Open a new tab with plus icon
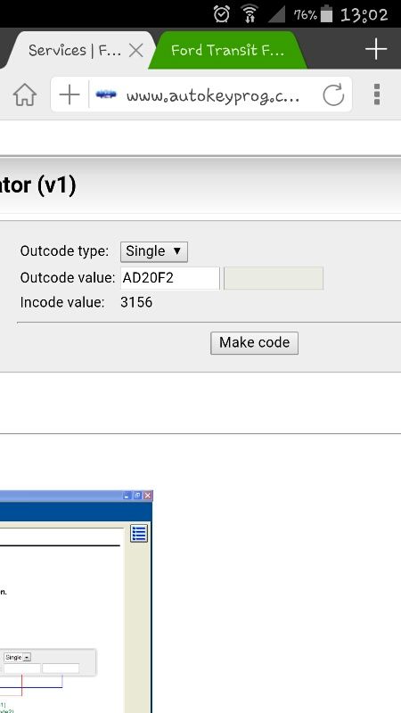The image size is (401, 713). (376, 49)
